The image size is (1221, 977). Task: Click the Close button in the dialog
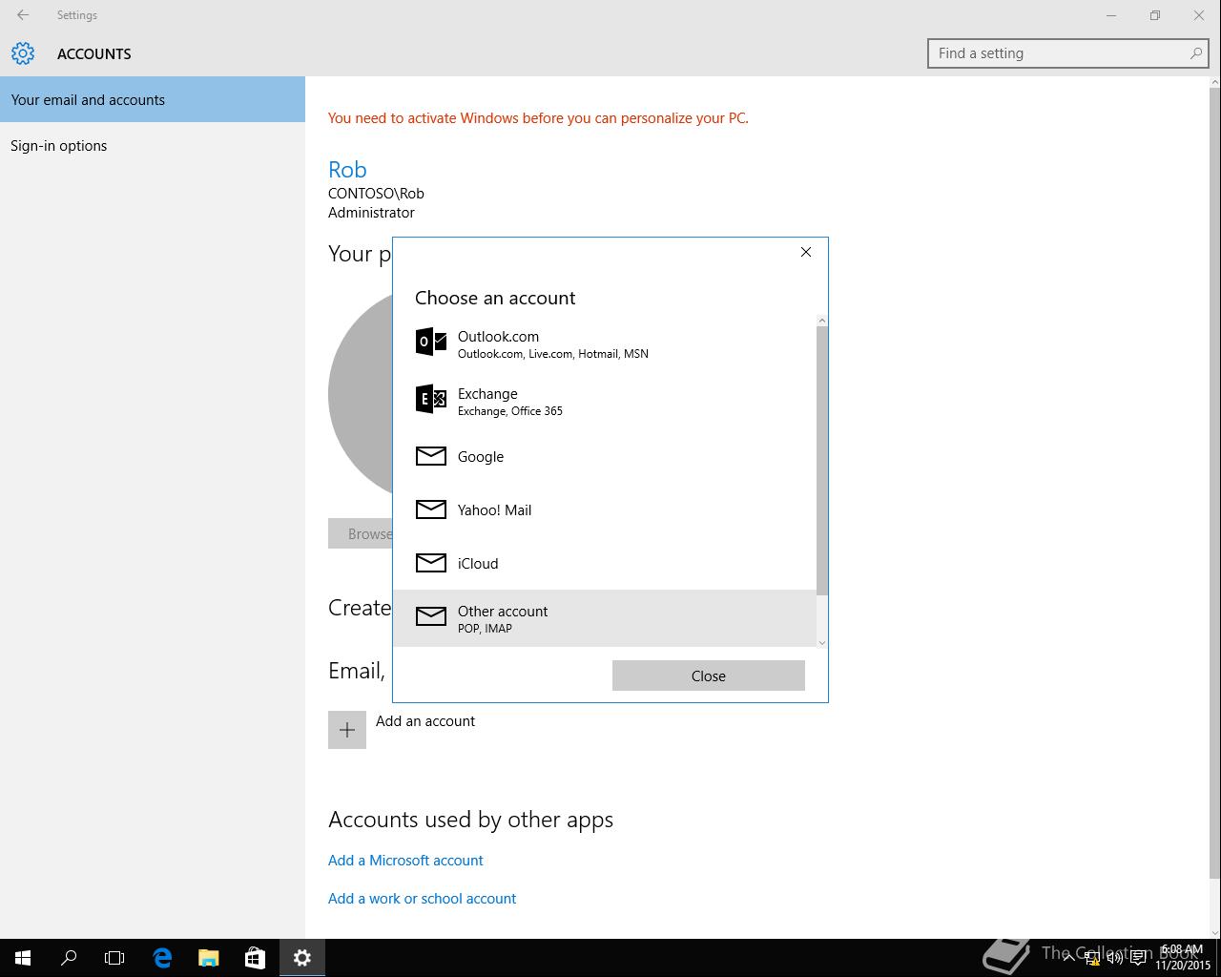tap(709, 676)
